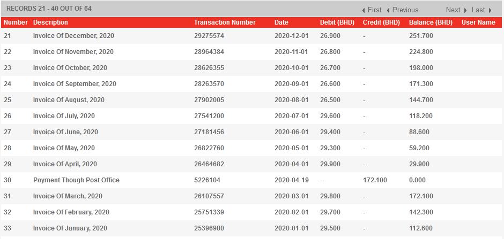Select the Payment Though Post Office entry
Viewport: 504px width, 239px height.
point(76,180)
